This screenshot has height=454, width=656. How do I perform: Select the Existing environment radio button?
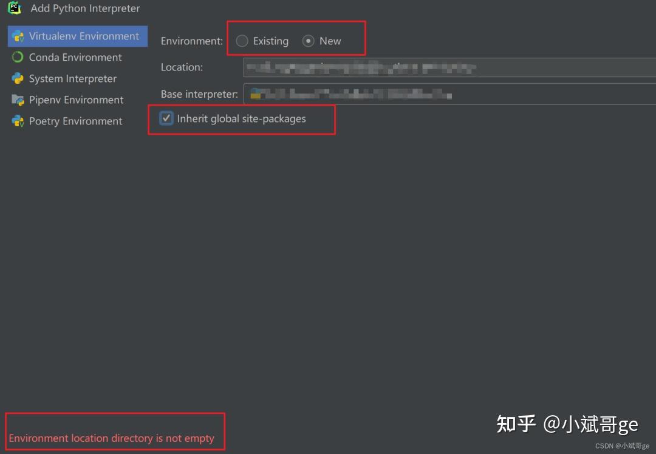click(x=242, y=41)
